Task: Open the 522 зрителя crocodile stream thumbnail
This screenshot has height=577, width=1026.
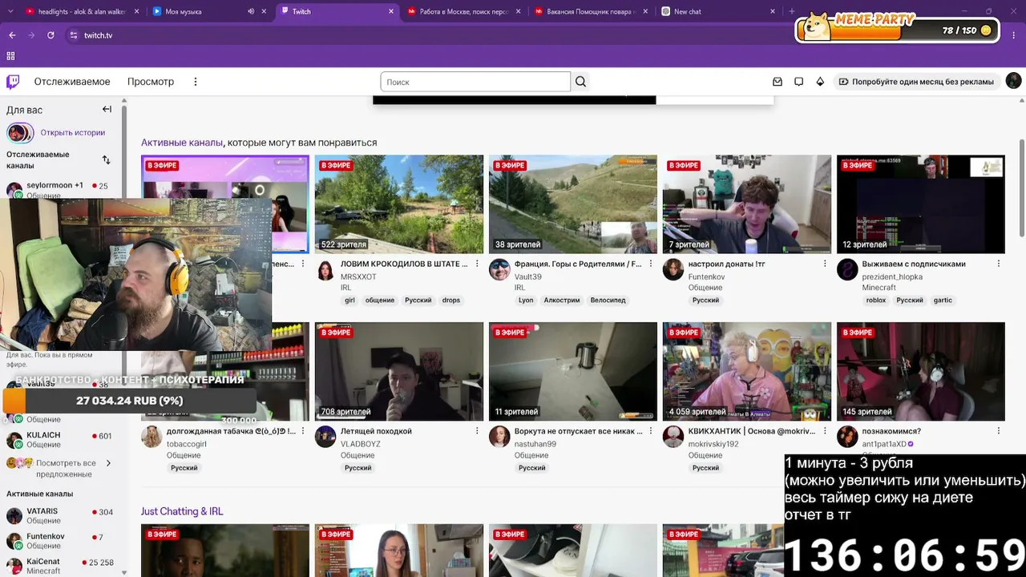Action: (399, 204)
